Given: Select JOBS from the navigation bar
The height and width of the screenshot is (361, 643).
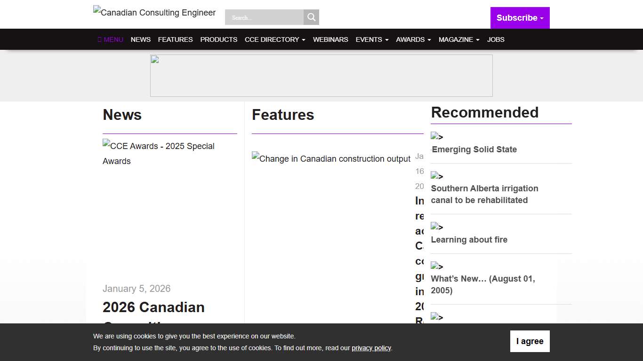Looking at the screenshot, I should [496, 39].
